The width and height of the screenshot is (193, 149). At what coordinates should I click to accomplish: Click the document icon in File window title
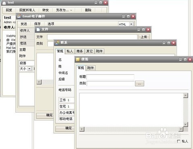38,29
